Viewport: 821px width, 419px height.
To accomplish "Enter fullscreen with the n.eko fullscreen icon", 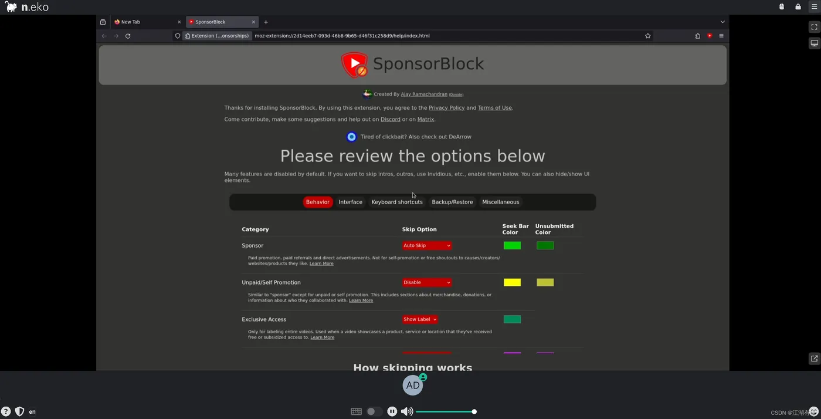I will [x=814, y=27].
